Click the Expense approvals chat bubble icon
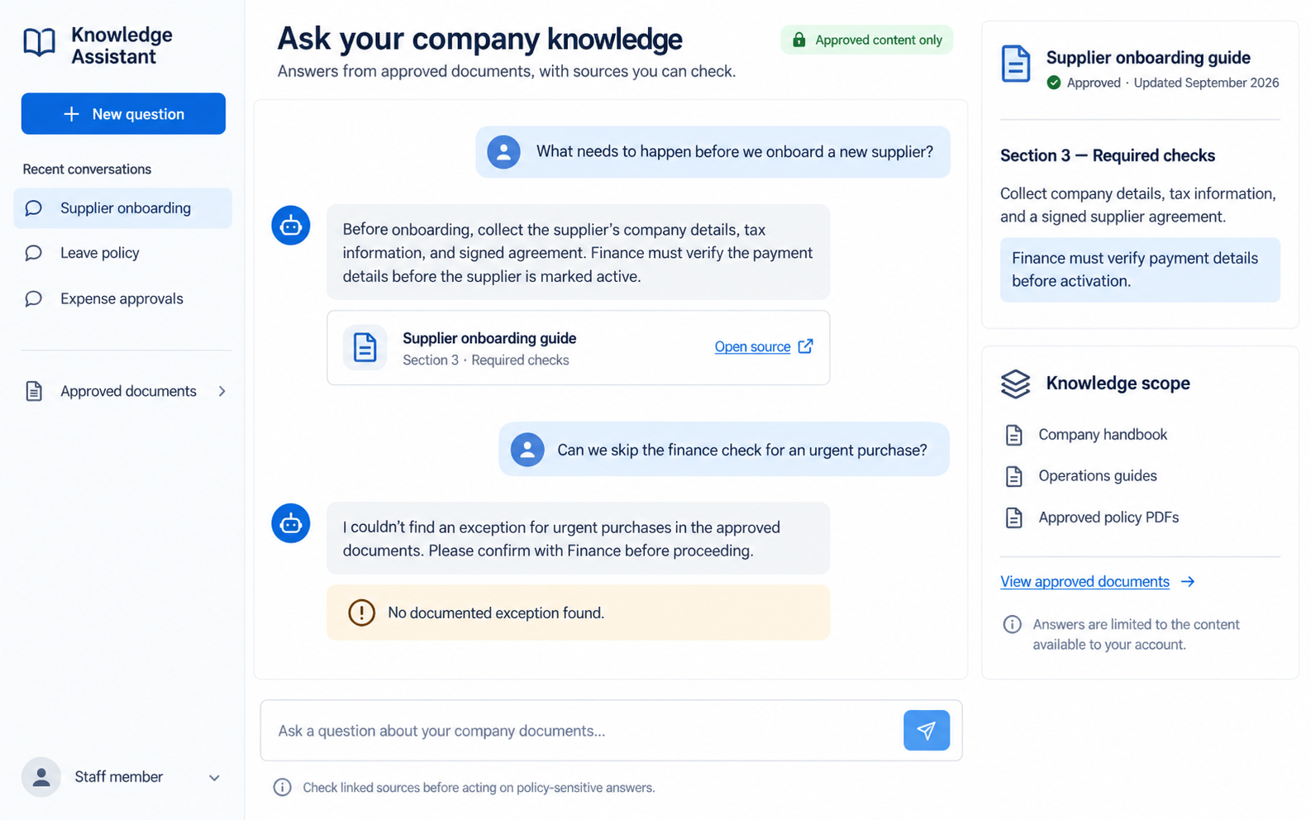The height and width of the screenshot is (820, 1311). click(x=34, y=298)
